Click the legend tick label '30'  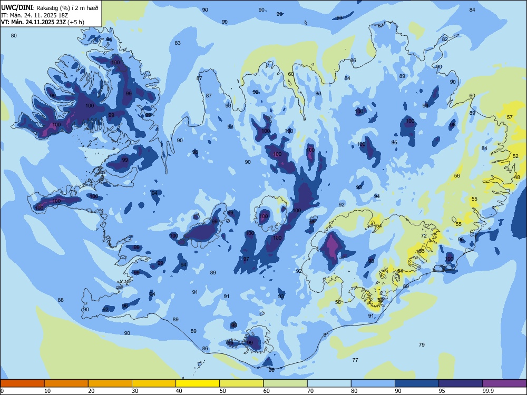135,391
